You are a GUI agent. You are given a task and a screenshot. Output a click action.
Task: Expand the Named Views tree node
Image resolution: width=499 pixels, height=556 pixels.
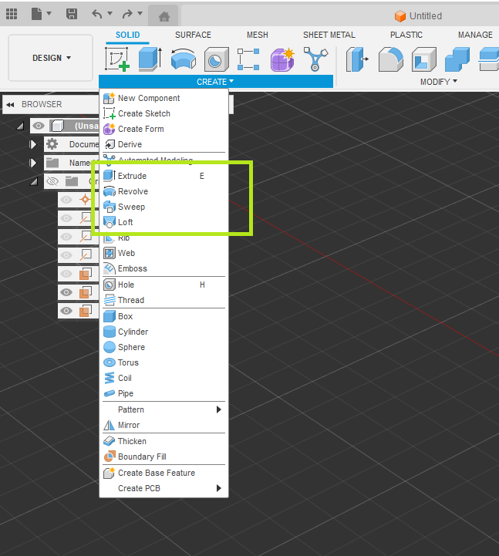[x=33, y=163]
